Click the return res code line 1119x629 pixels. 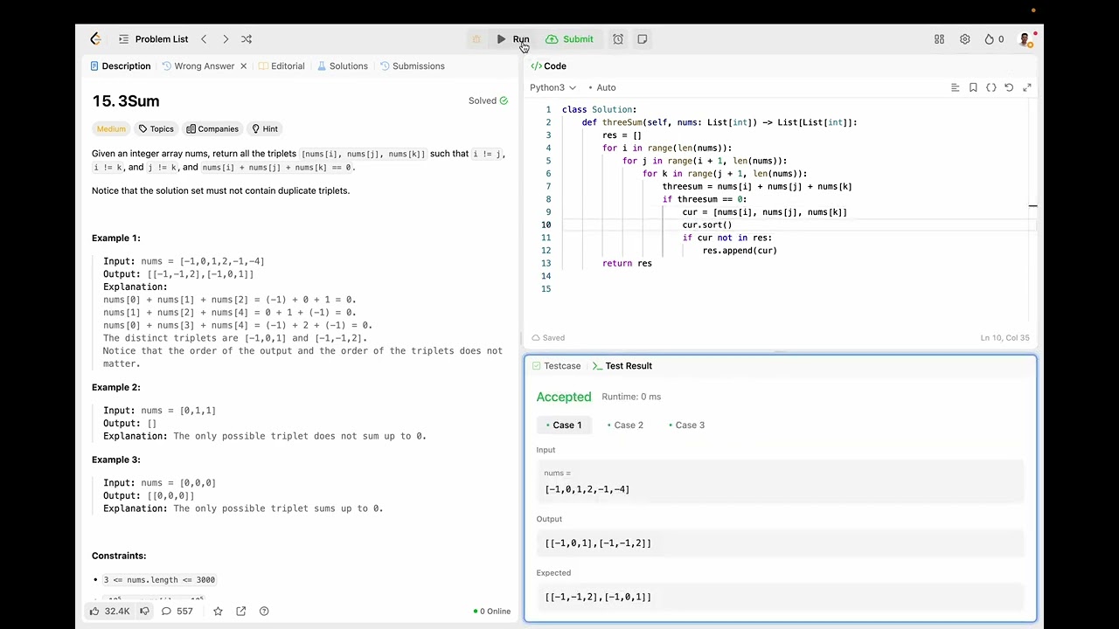pos(627,263)
